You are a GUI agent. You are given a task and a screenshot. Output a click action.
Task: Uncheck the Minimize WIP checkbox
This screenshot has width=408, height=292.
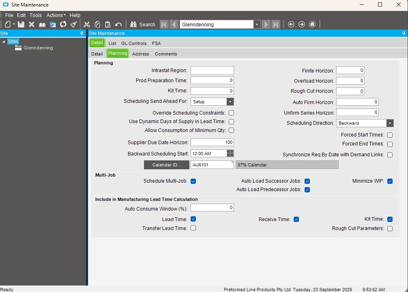[390, 181]
